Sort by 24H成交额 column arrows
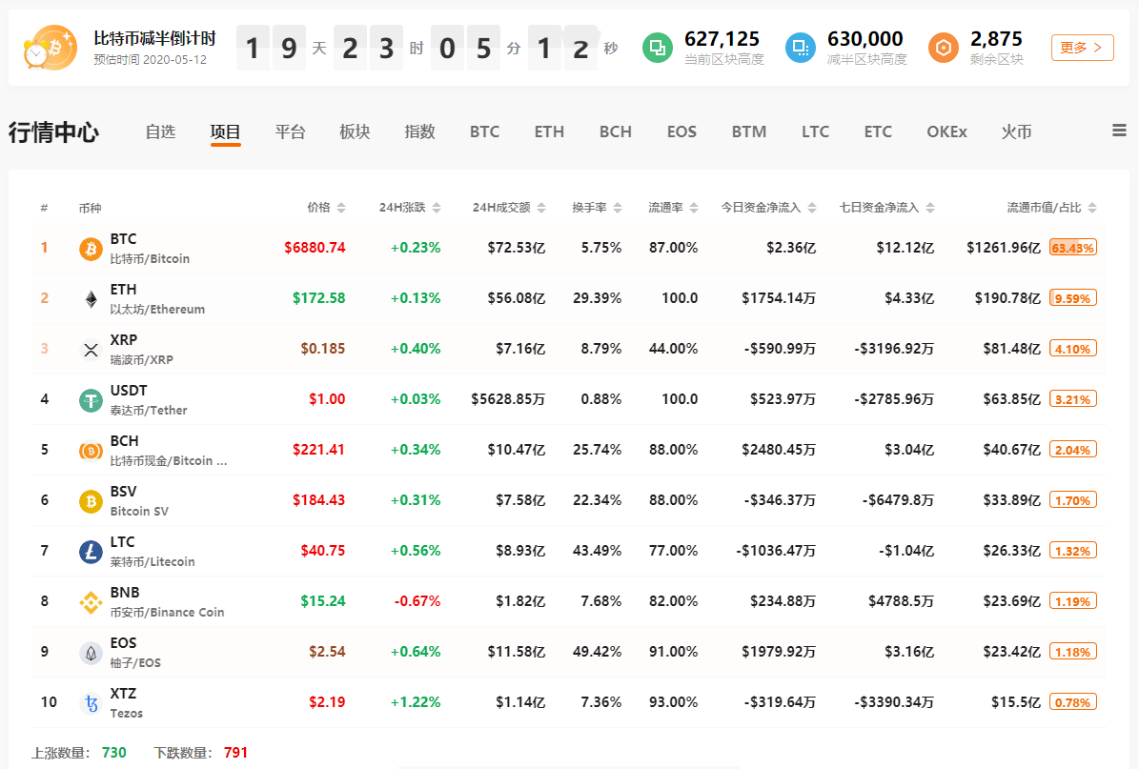This screenshot has width=1139, height=769. click(541, 208)
